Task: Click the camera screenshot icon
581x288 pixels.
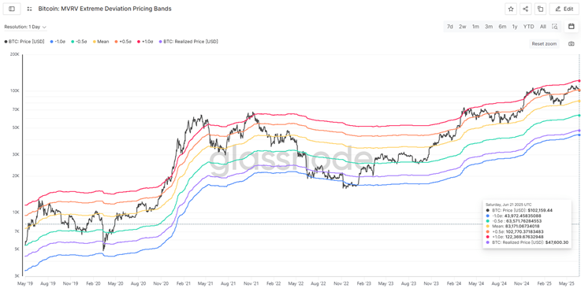Action: click(571, 43)
